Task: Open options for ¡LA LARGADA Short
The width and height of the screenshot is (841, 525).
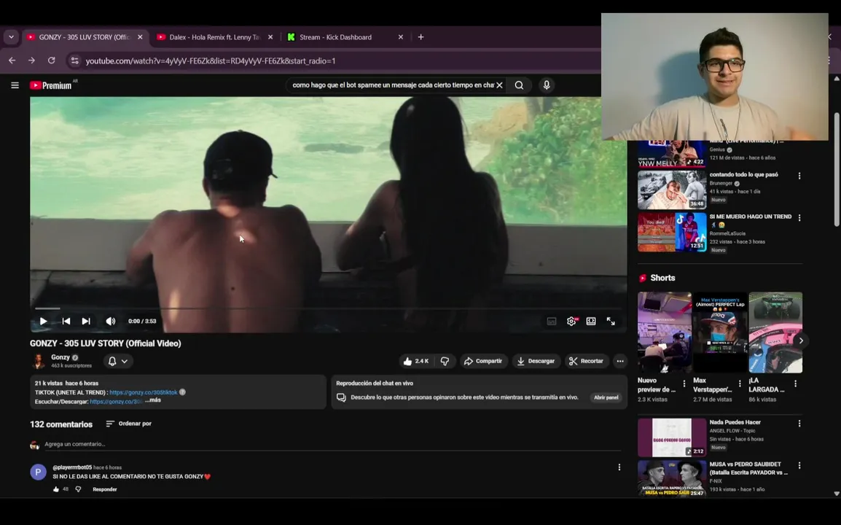Action: point(795,384)
